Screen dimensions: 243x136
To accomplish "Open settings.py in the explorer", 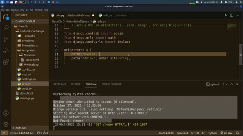I will 30,79.
